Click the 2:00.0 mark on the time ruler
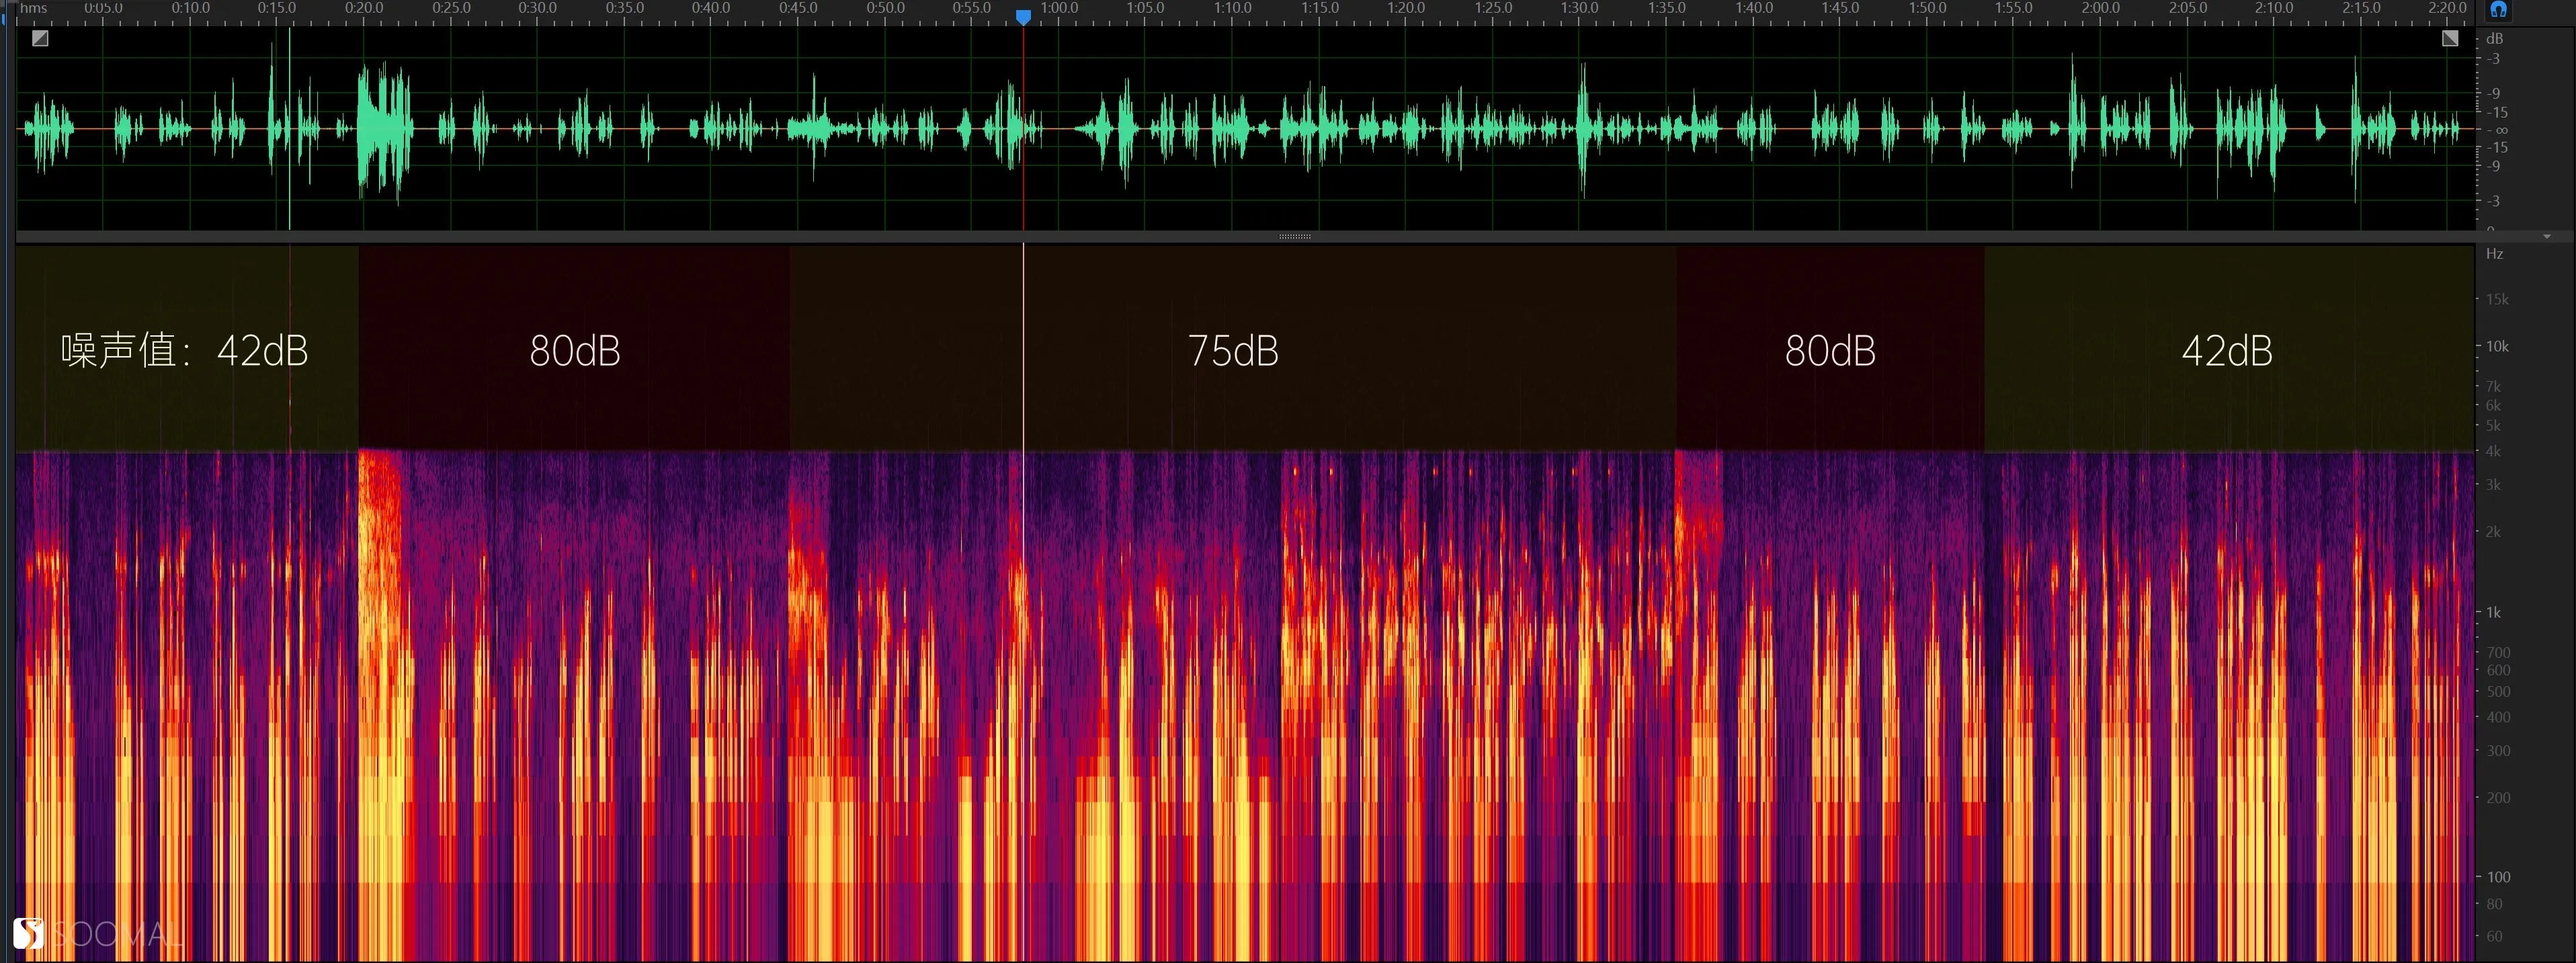 2101,8
